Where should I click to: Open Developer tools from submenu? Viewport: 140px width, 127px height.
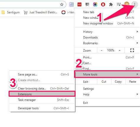pyautogui.click(x=42, y=108)
